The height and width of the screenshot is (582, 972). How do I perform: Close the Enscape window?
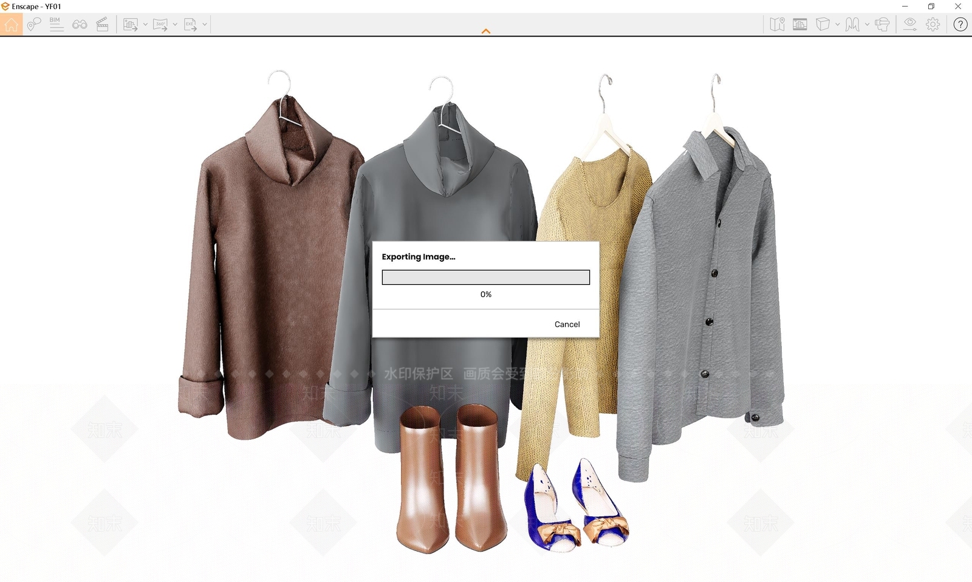pos(958,6)
